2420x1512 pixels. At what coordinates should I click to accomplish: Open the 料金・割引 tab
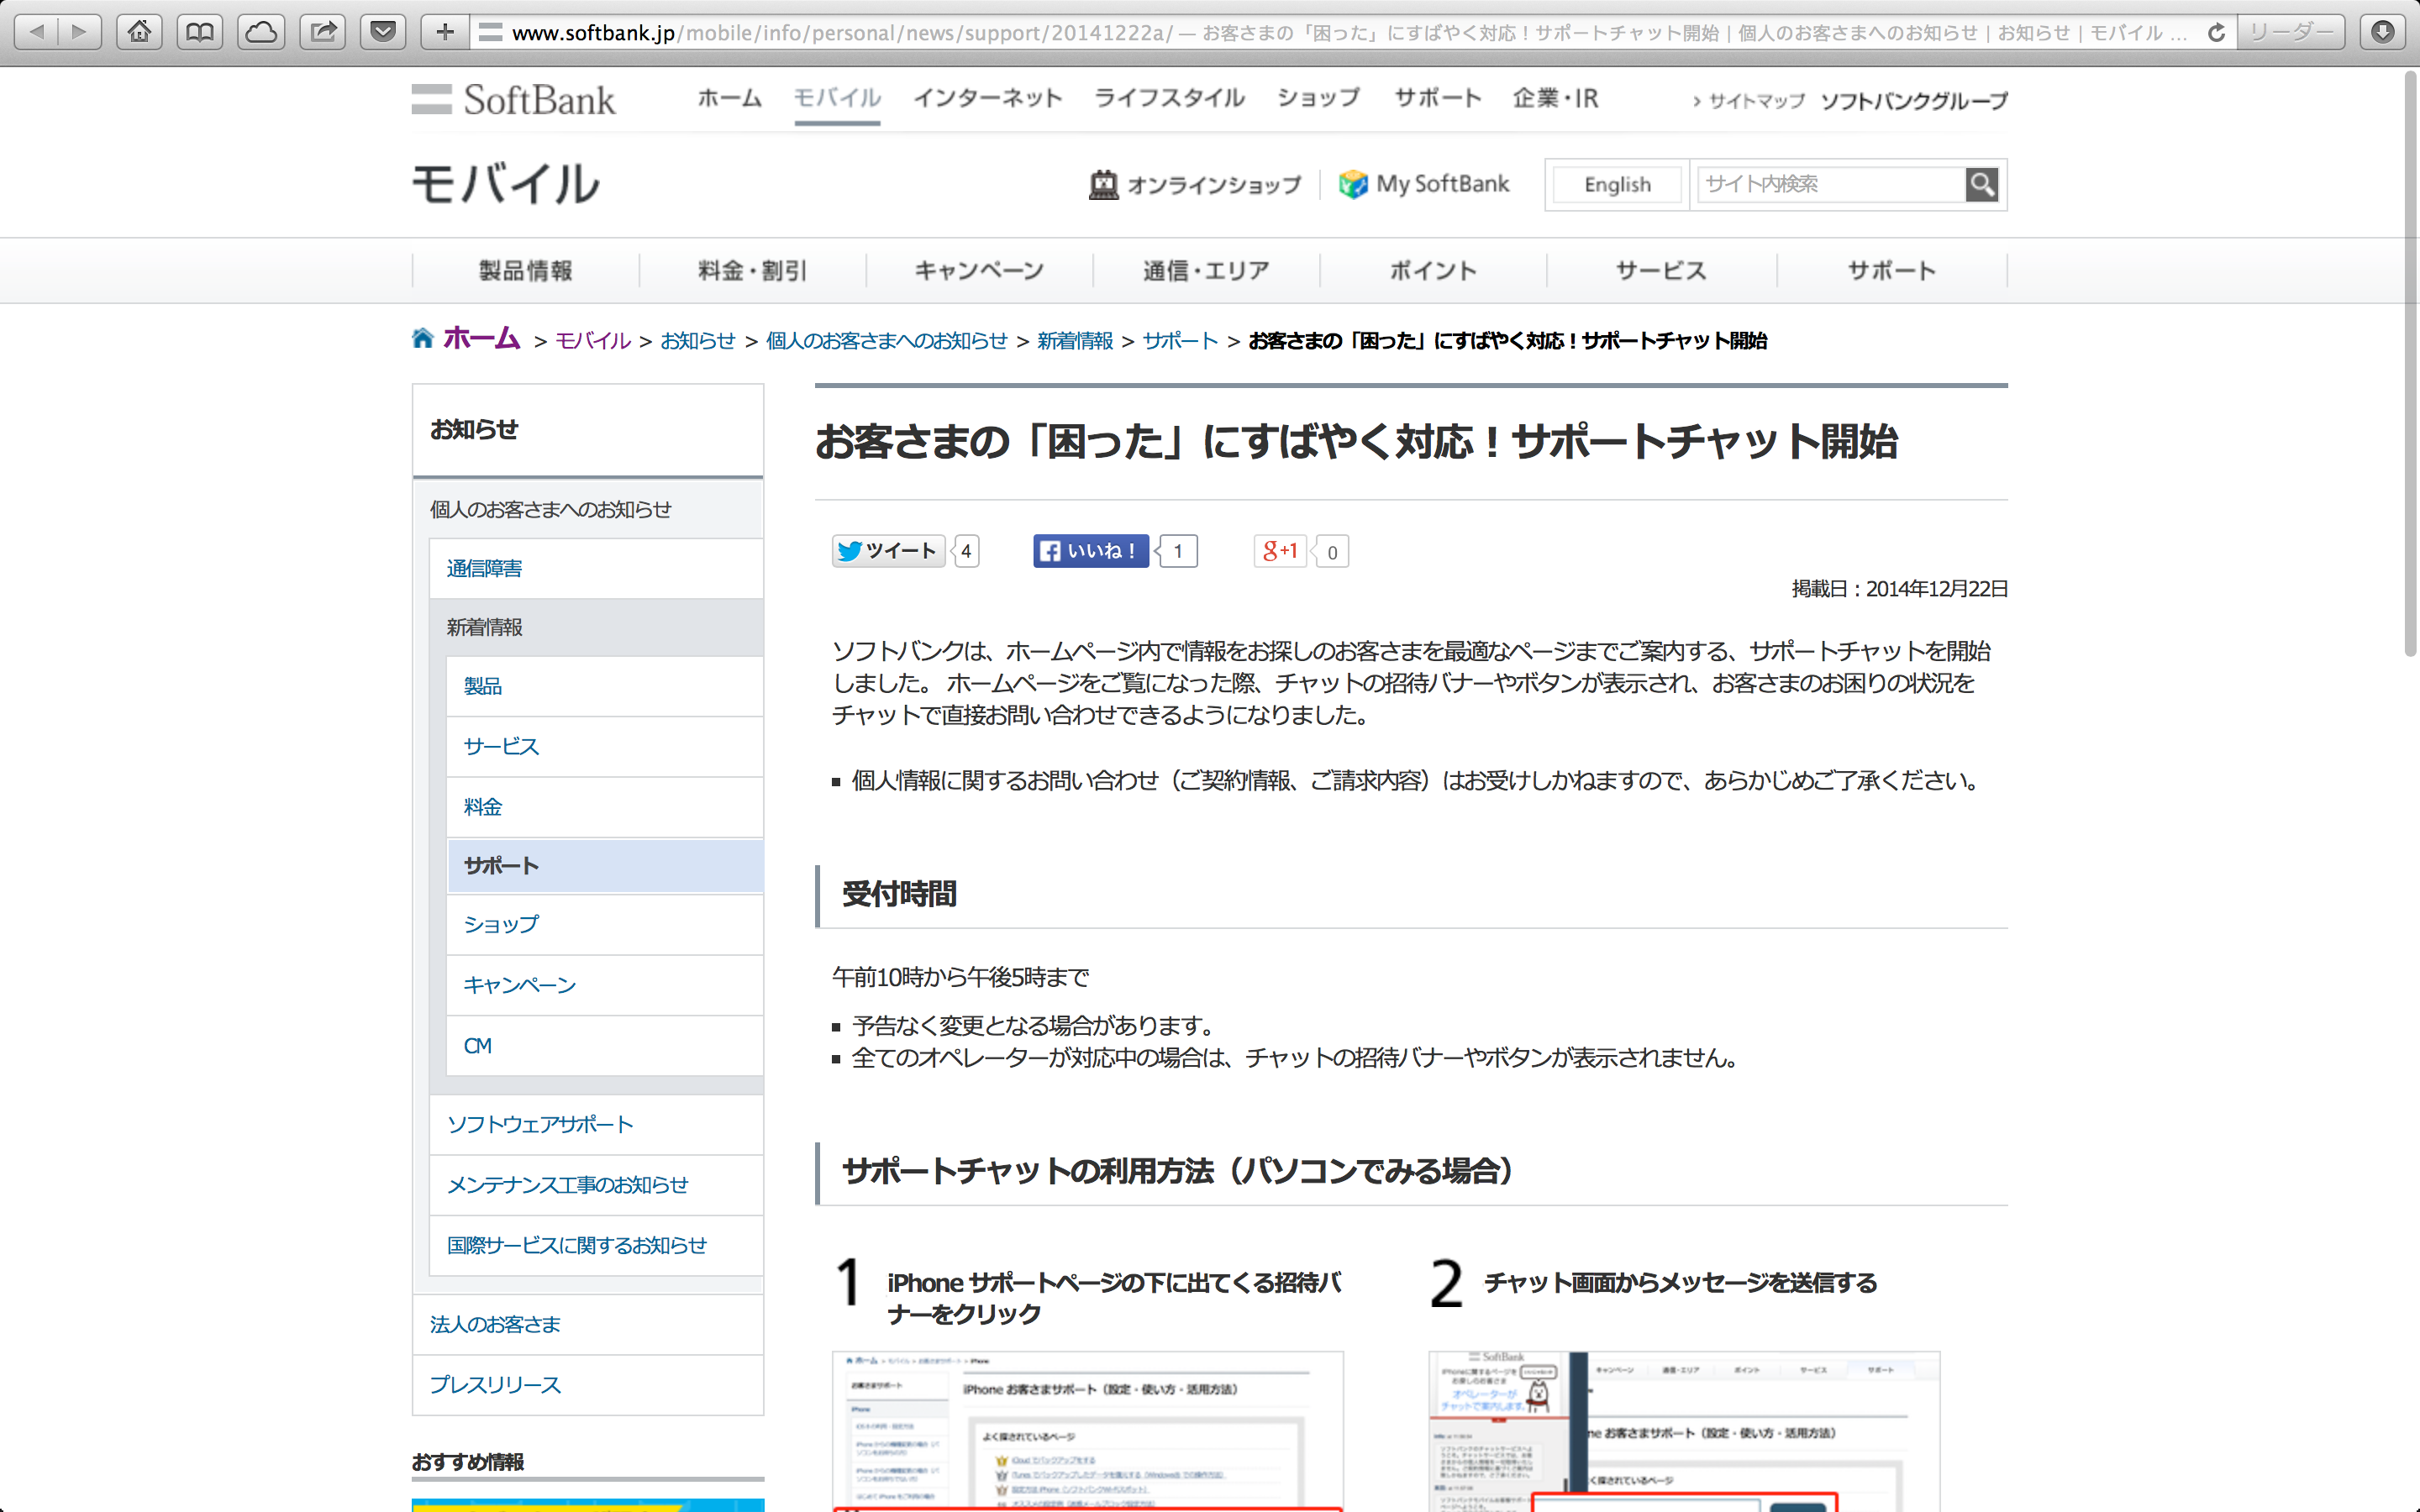(x=752, y=270)
